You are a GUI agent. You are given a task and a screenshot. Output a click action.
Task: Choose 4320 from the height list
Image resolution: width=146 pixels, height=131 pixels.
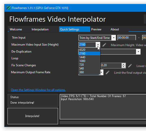(x=89, y=50)
